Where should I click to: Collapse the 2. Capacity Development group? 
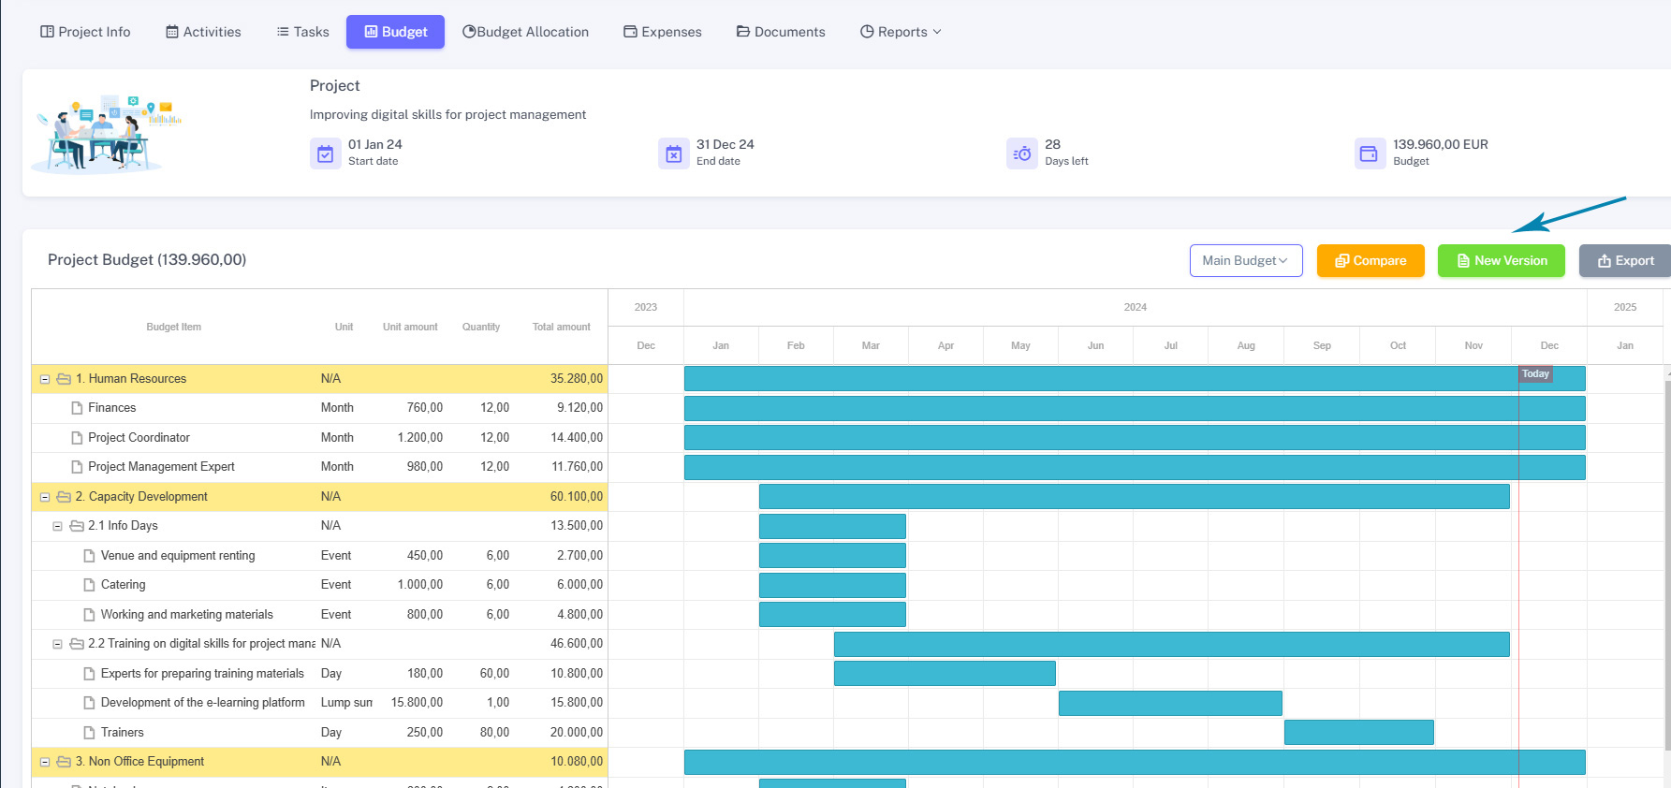pos(44,497)
